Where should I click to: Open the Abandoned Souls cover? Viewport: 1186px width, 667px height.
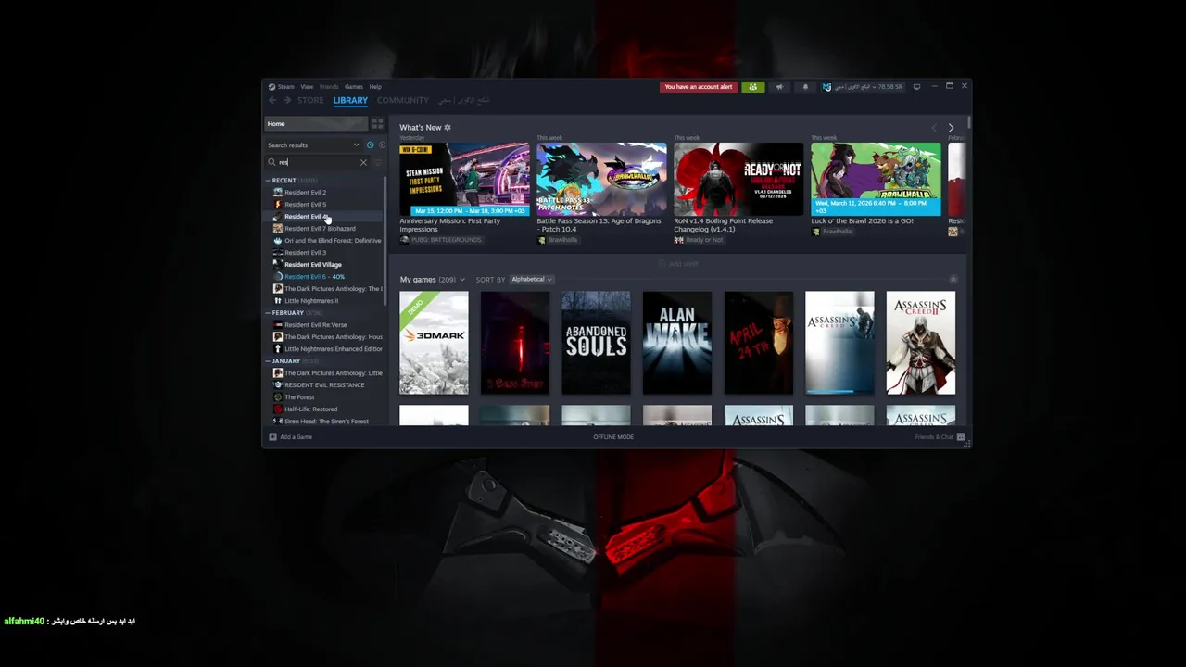[596, 343]
